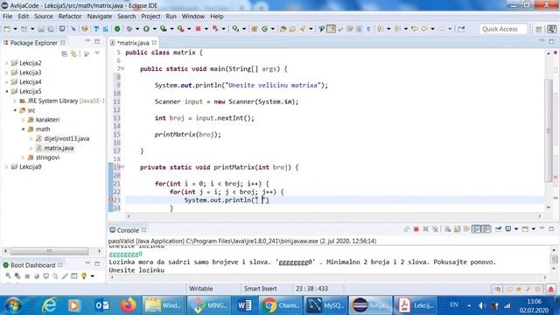Click Collapse All in Package Explorer
Screen dimensions: 560x315
coord(64,53)
